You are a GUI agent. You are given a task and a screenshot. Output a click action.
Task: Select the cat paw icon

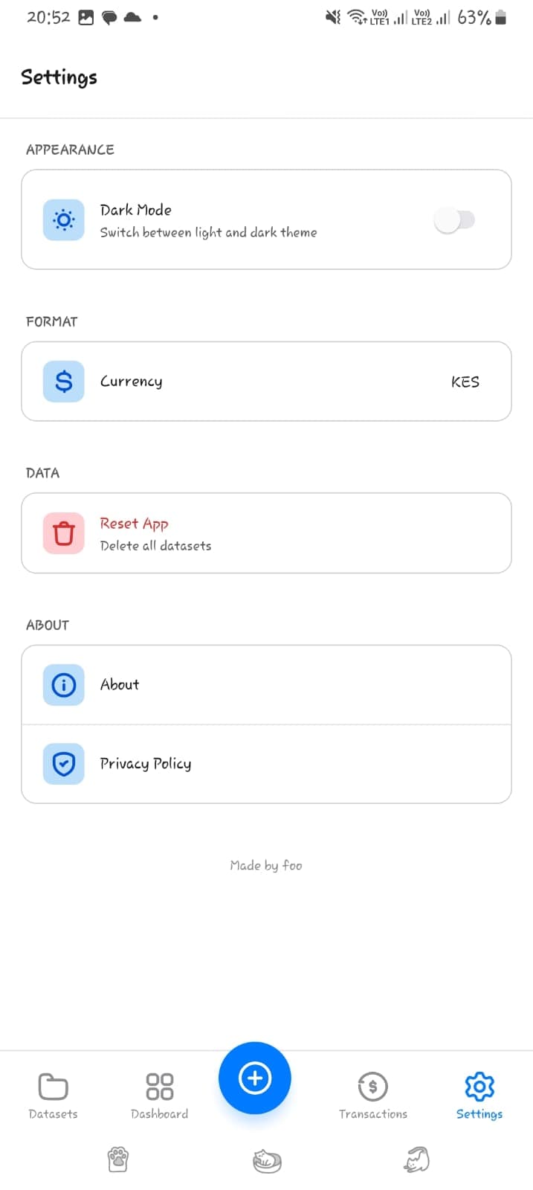119,1159
